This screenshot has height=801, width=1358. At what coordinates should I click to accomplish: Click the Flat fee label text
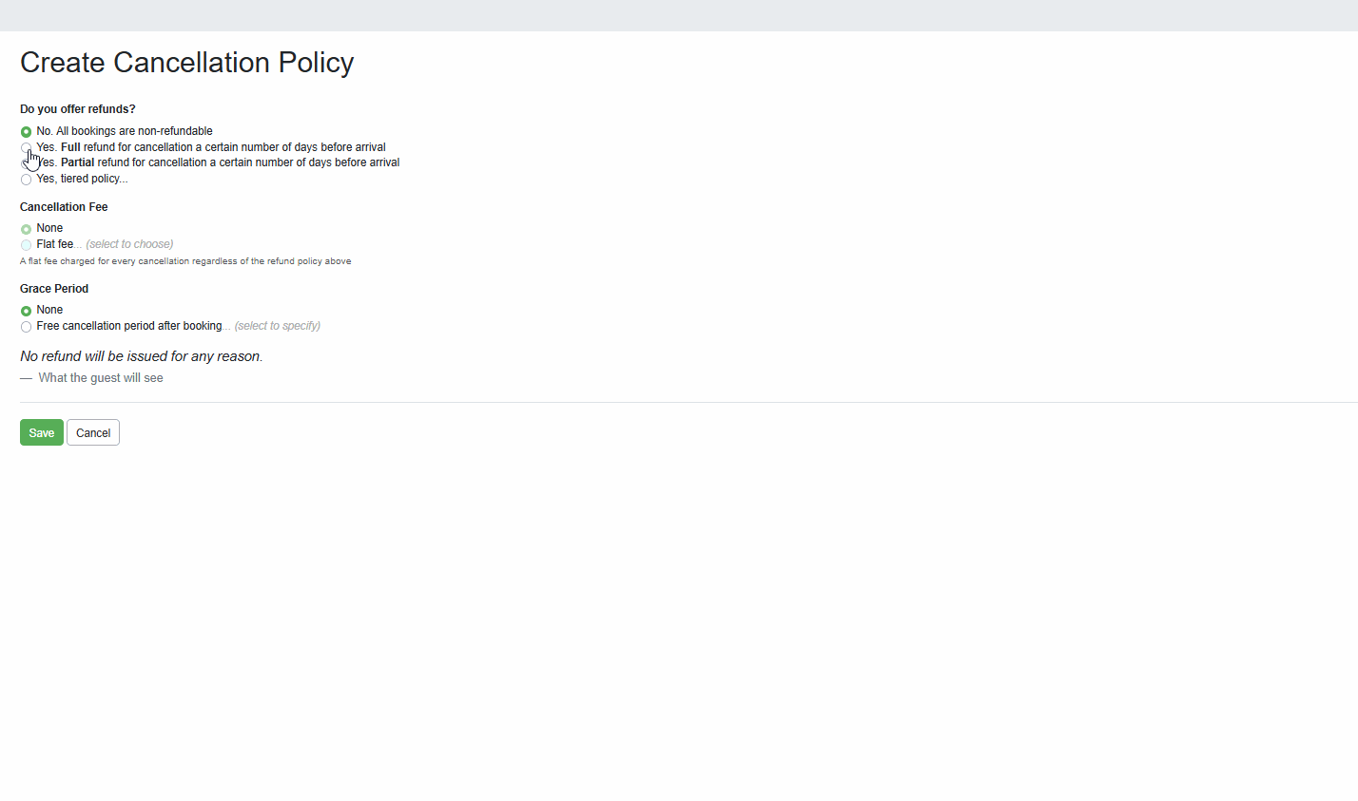click(x=55, y=244)
